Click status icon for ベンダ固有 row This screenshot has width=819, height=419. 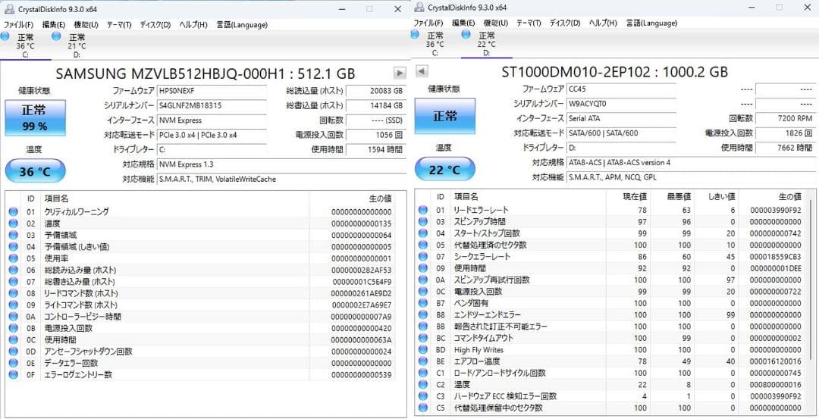click(x=423, y=303)
